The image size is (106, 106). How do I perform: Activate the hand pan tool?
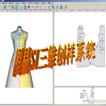(x=9, y=7)
